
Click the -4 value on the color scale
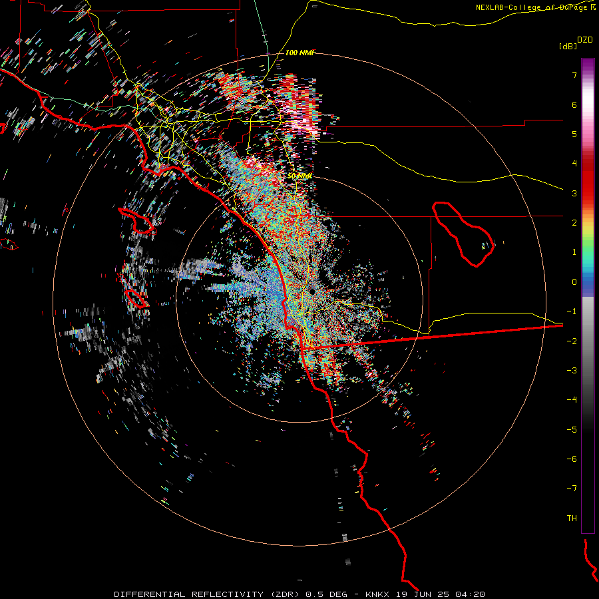pyautogui.click(x=572, y=400)
